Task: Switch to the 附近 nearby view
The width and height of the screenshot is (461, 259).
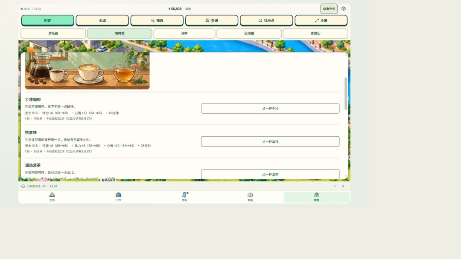Action: click(48, 20)
